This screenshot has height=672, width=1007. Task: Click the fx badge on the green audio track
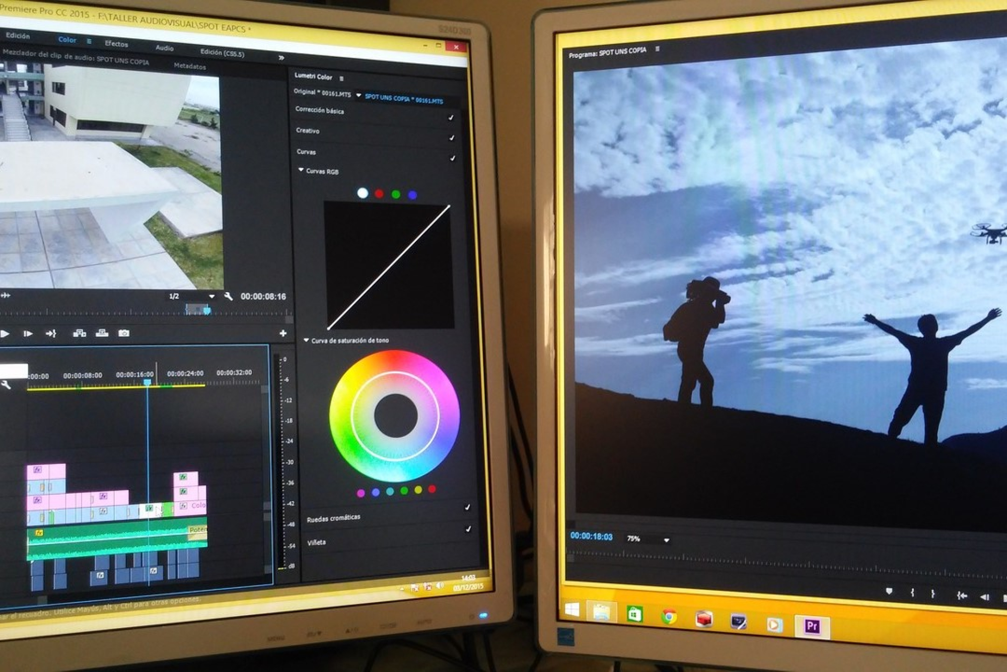coord(39,533)
